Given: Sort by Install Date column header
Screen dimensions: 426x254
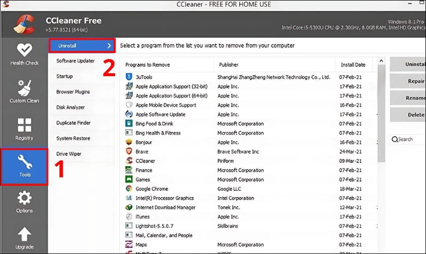Looking at the screenshot, I should tap(354, 65).
